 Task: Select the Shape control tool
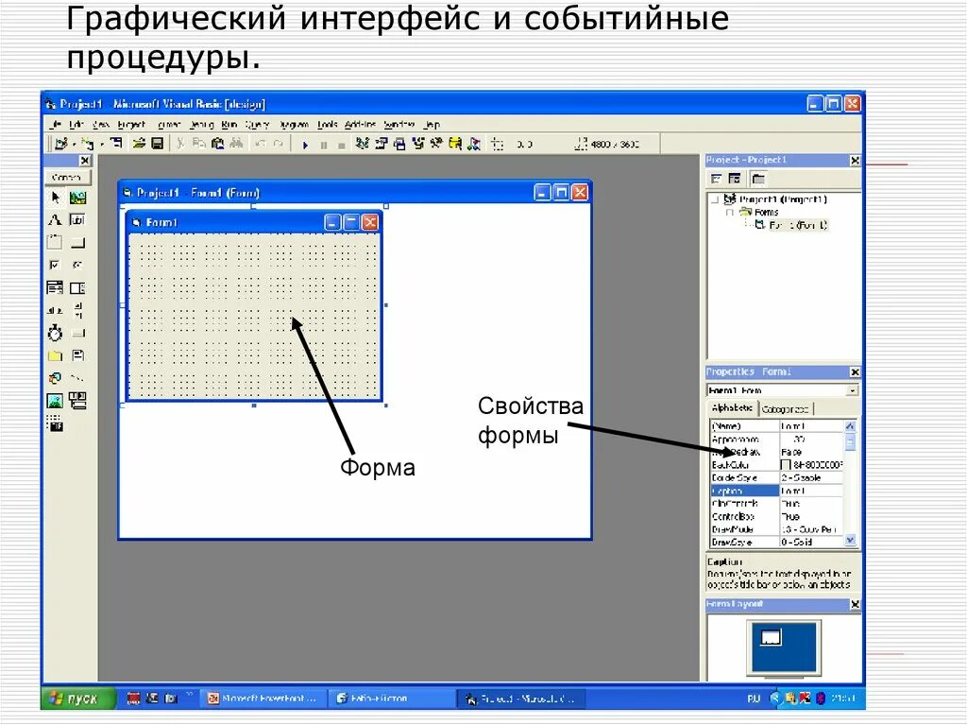(55, 378)
